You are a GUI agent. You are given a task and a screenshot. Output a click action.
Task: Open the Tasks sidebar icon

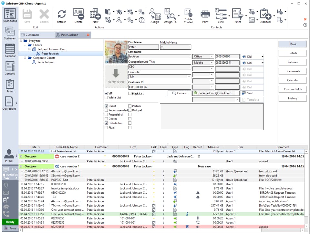click(10, 86)
